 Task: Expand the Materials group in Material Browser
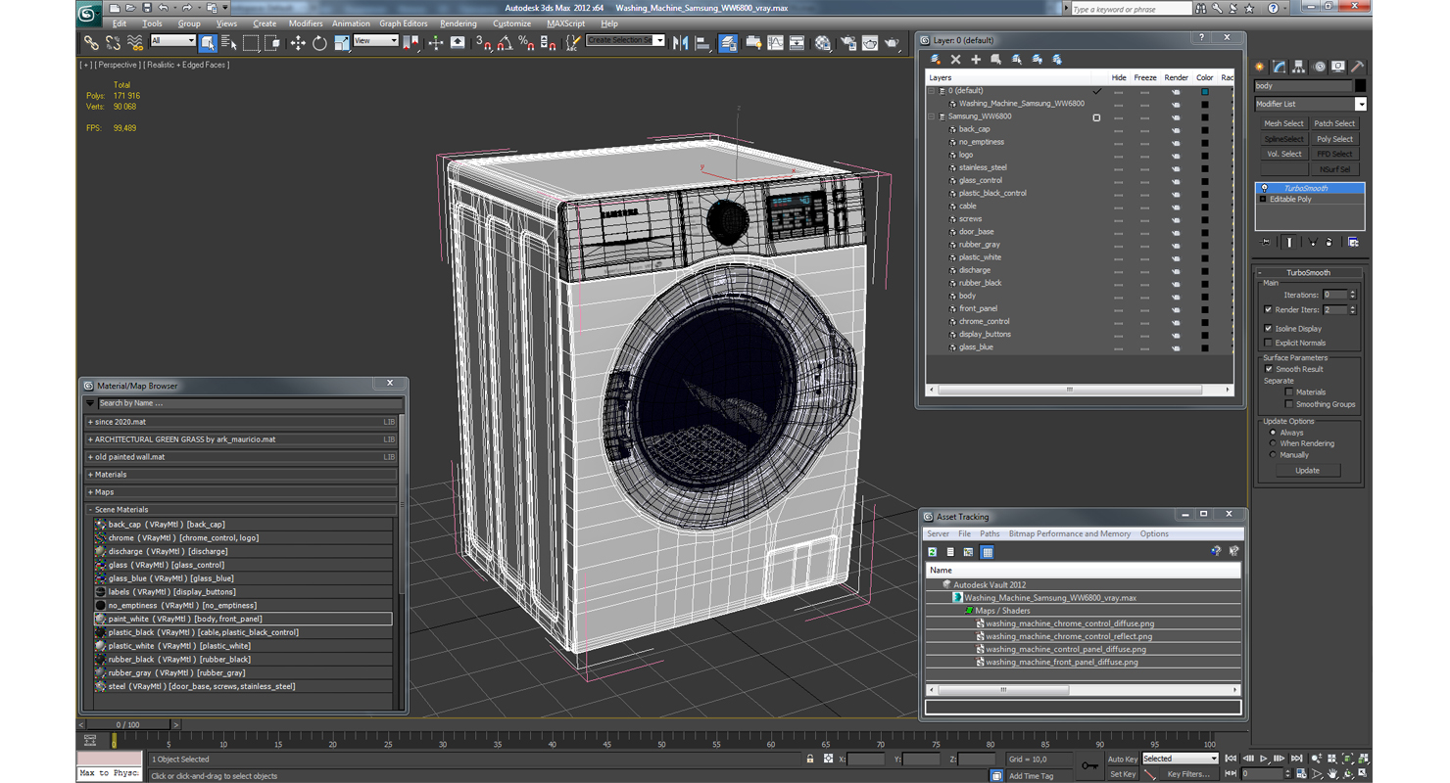click(110, 475)
